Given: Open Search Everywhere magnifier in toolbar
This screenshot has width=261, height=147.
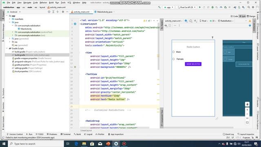Looking at the screenshot, I should coord(249,7).
